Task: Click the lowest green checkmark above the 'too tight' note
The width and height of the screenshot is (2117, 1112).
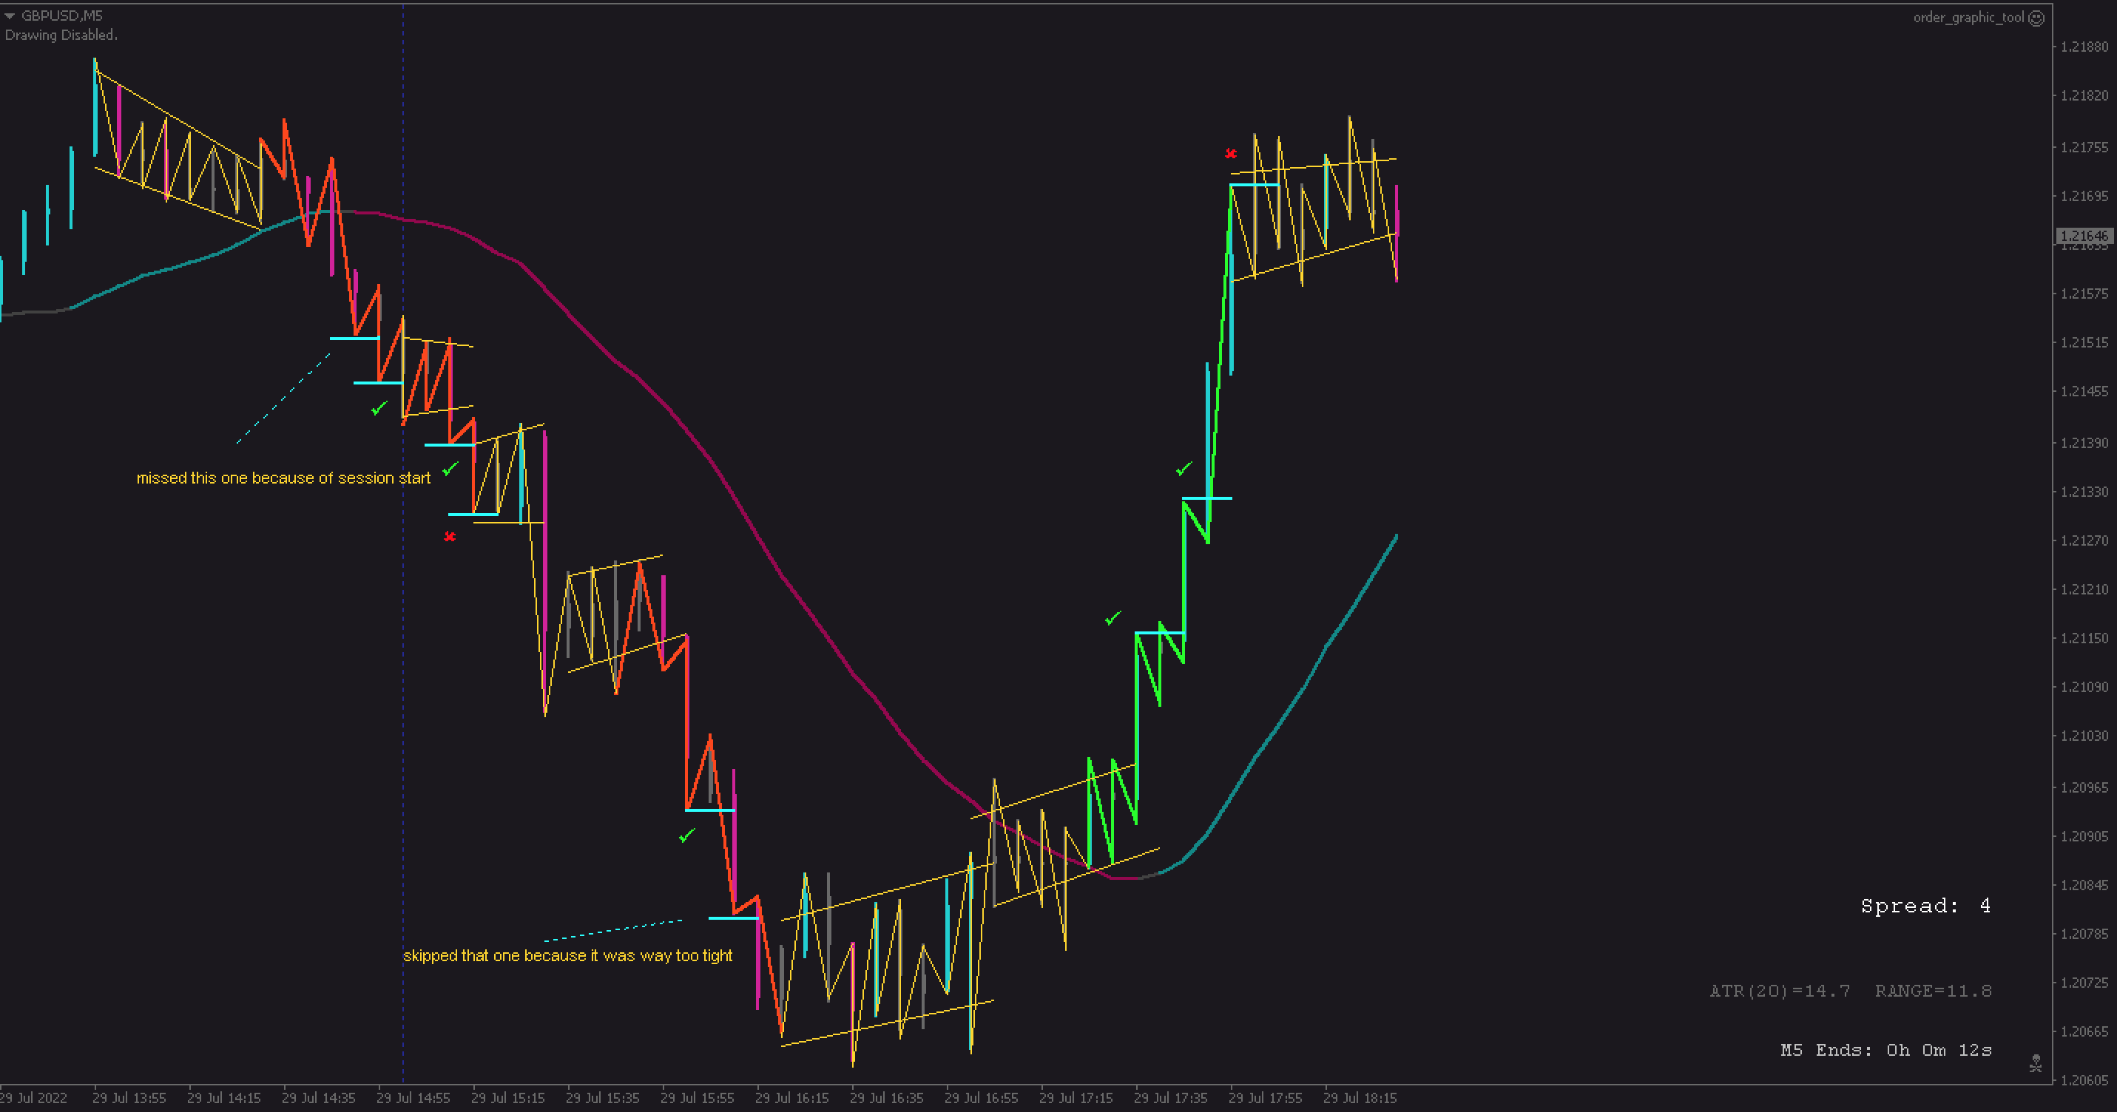Action: click(x=687, y=835)
